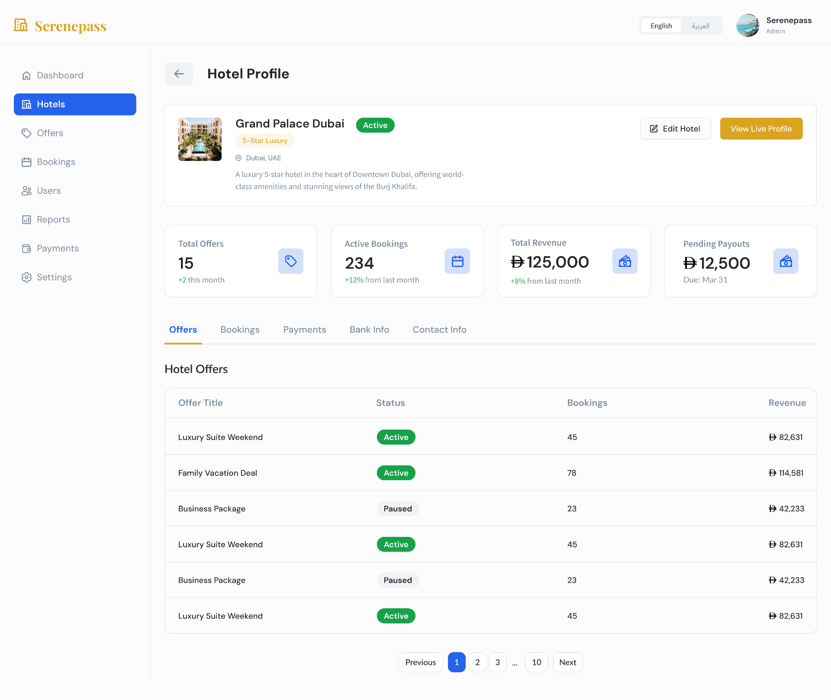Screen dimensions: 831x700
Task: Select page 2 in pagination
Action: point(477,662)
